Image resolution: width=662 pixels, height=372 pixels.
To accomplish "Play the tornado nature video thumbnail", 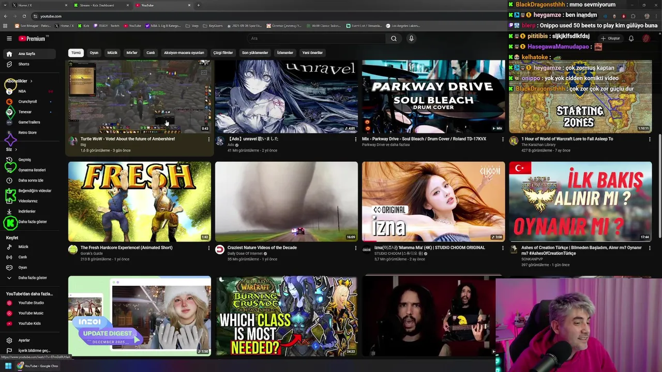I will [x=287, y=202].
